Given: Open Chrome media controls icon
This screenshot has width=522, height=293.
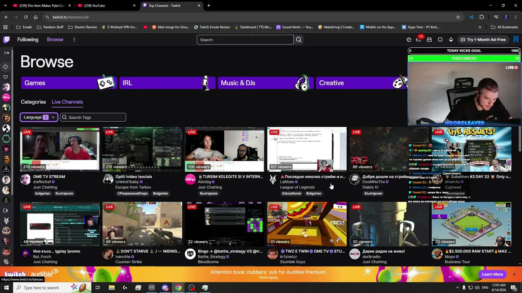Looking at the screenshot, I should [496, 17].
